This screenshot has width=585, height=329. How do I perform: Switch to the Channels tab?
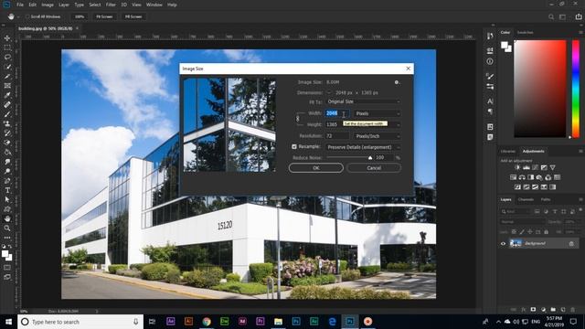526,199
